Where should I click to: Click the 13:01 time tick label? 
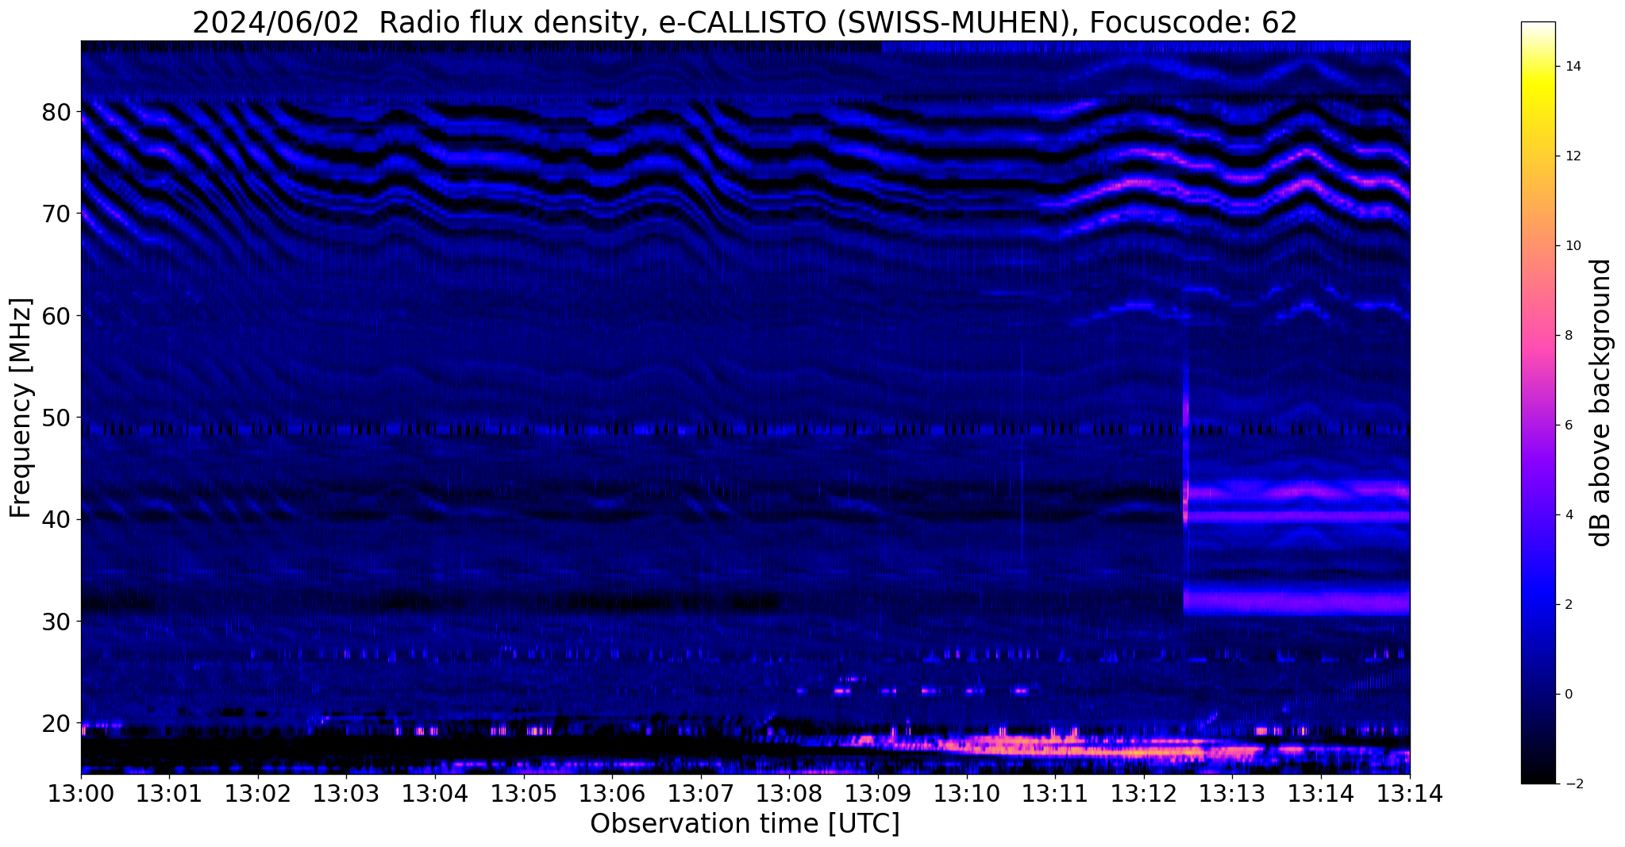(169, 792)
